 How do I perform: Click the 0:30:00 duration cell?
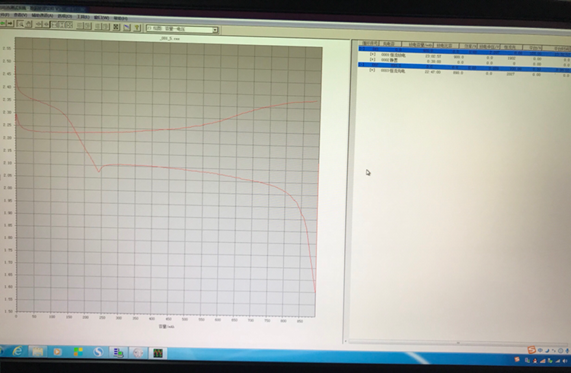tap(434, 62)
